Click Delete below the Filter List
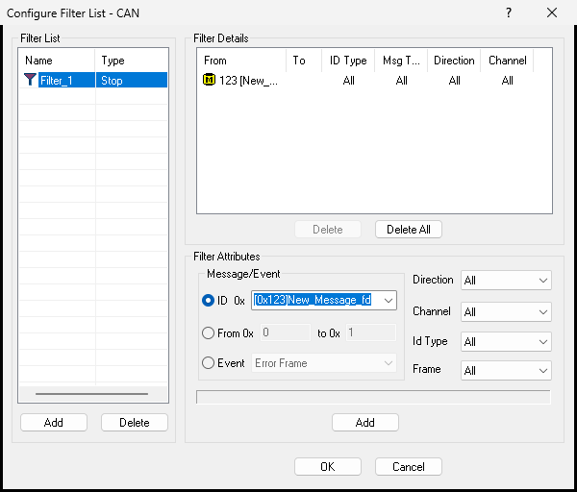Viewport: 577px width, 492px height. (x=135, y=422)
